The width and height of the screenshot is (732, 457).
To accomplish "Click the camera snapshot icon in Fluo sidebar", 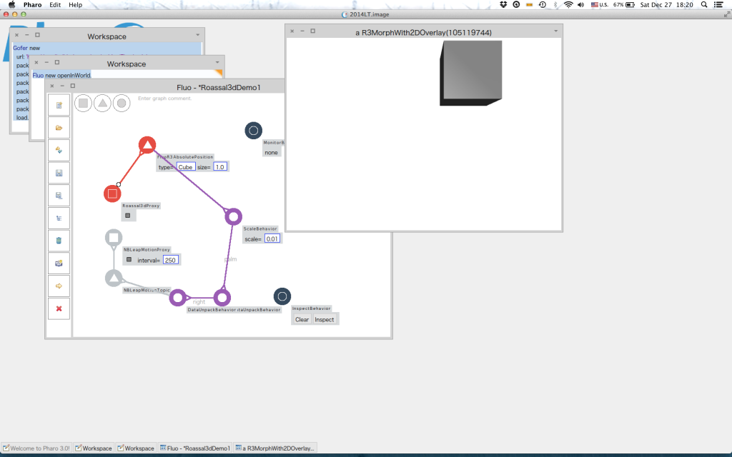I will (59, 263).
